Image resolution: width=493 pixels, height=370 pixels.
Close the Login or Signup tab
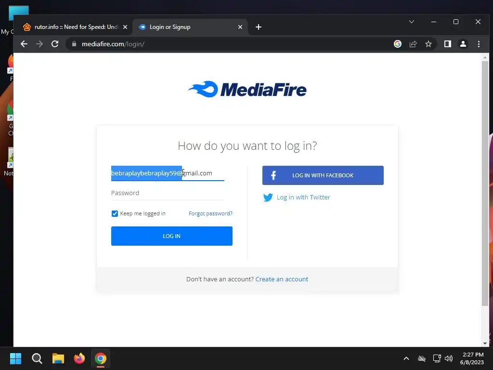tap(240, 27)
